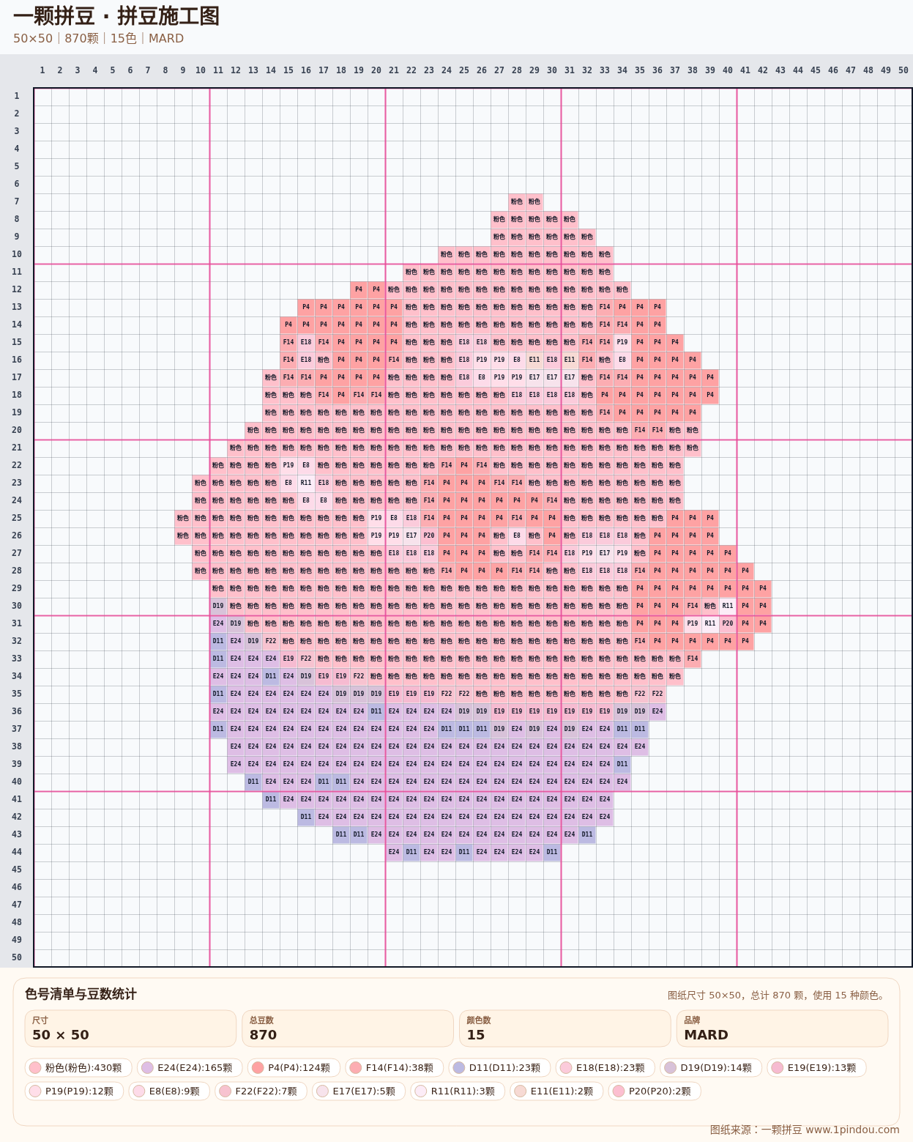Click the R11 bead cell in row 30
The width and height of the screenshot is (913, 1142).
coord(728,606)
